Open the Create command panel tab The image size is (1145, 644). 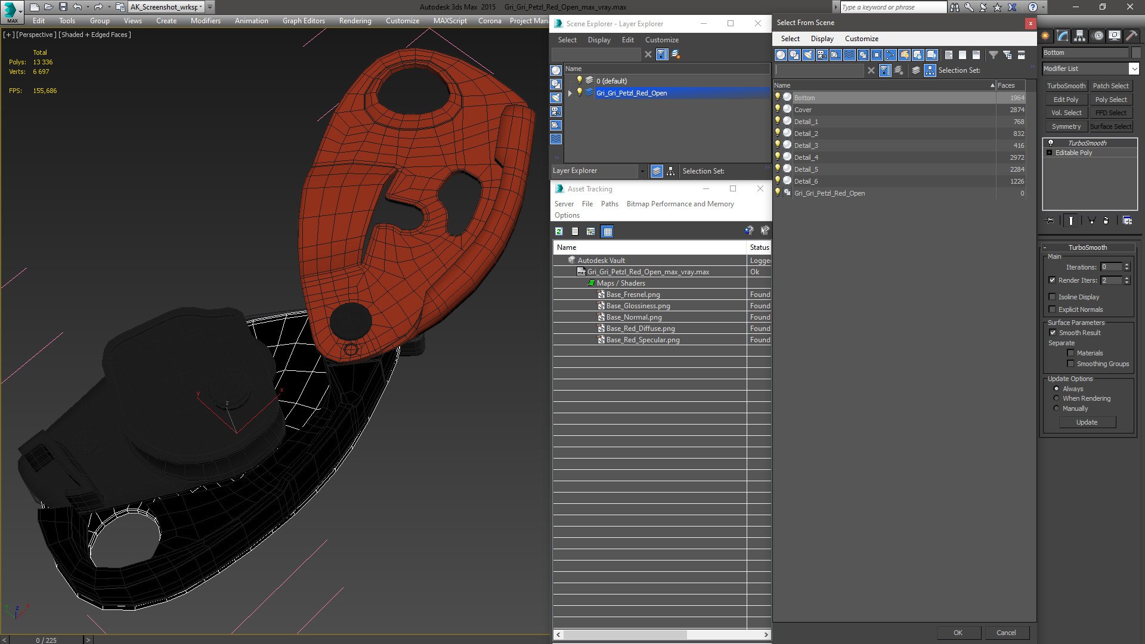click(1045, 36)
